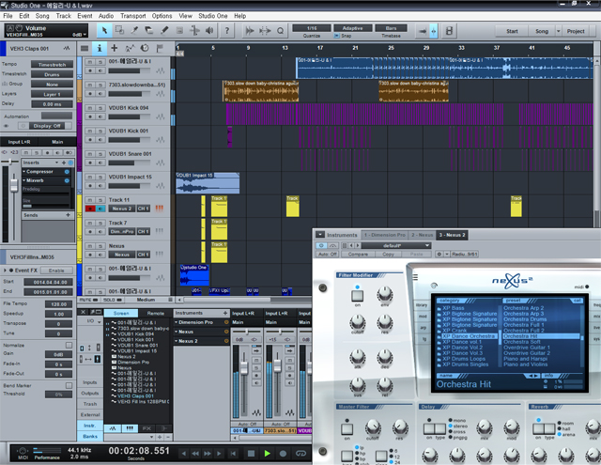Open the default preset dropdown in Nexus window
The height and width of the screenshot is (465, 601).
click(x=396, y=245)
